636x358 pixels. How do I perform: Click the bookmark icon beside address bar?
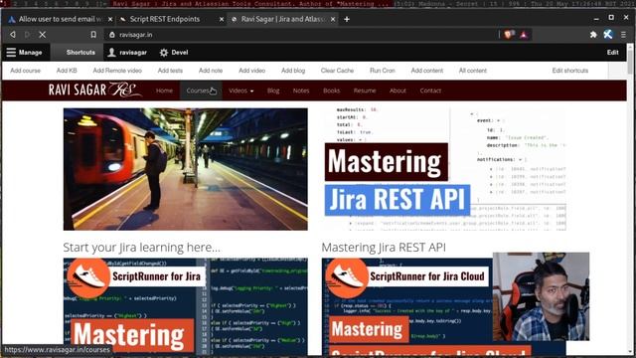click(93, 35)
